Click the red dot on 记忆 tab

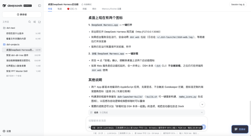68,9
